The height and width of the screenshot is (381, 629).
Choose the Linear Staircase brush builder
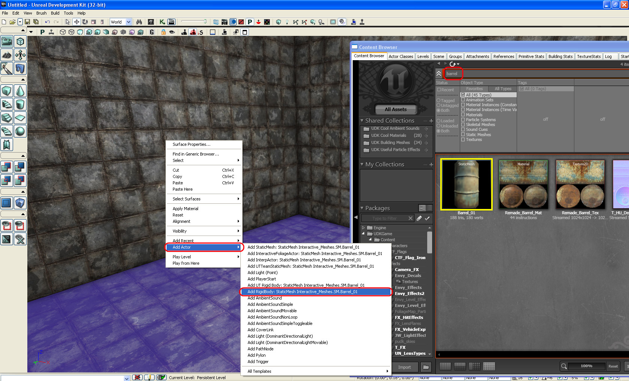7,118
